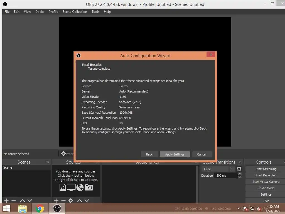
Task: Open File Explorer from the taskbar
Action: tap(23, 208)
